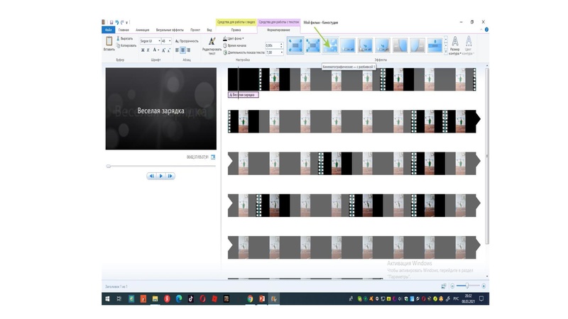Image resolution: width=568 pixels, height=319 pixels.
Task: Switch to the Визуальные эффекты tab
Action: (170, 30)
